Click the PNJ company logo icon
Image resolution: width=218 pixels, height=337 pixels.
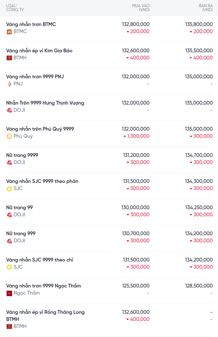[9, 84]
